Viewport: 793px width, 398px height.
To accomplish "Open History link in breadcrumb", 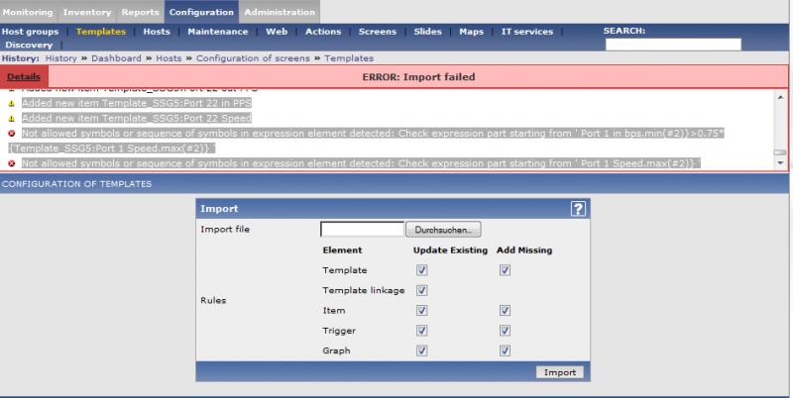I will pos(61,58).
